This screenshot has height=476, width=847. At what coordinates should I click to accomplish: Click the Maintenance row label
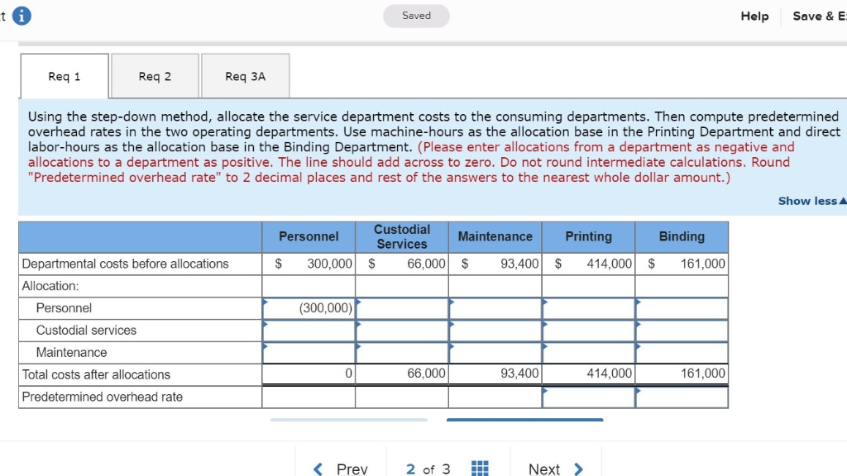[71, 352]
